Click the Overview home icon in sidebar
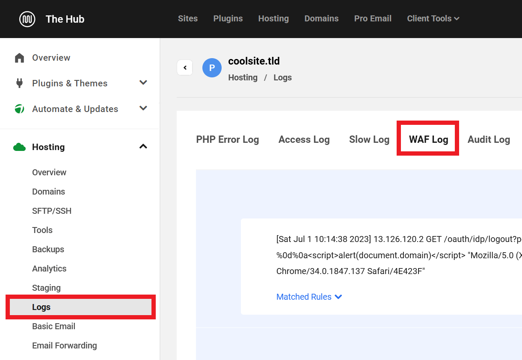This screenshot has width=522, height=360. point(19,58)
